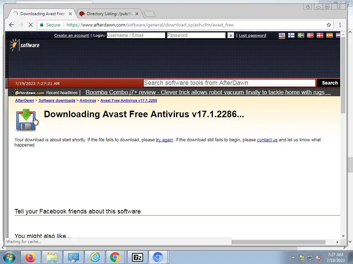Click the 'Tell your Facebook friends' heading

[78, 211]
